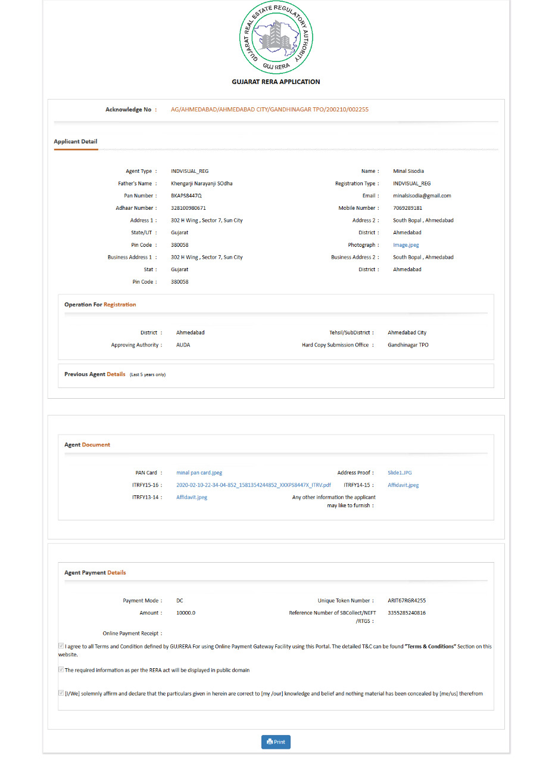This screenshot has width=552, height=763.
Task: Click the Operation For Registration heading
Action: pyautogui.click(x=100, y=305)
